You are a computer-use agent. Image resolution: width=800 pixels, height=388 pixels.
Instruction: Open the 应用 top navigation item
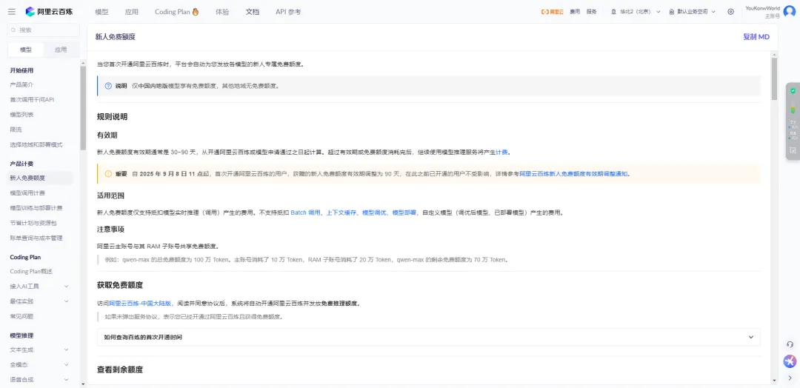click(131, 12)
